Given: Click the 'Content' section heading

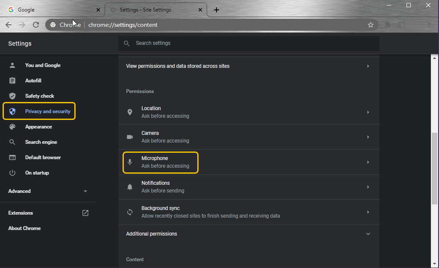Looking at the screenshot, I should pos(135,259).
